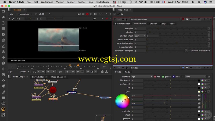Enable uniform distribution checkbox
The width and height of the screenshot is (215, 121).
[x=189, y=51]
